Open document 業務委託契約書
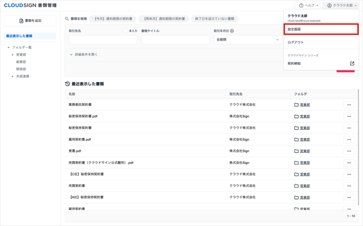Viewport: 363px width, 226px height. point(80,105)
